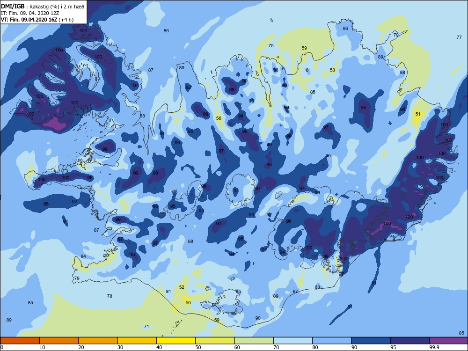Select the bright yellow 40–50 legend swatch
This screenshot has height=351, width=468.
click(176, 341)
